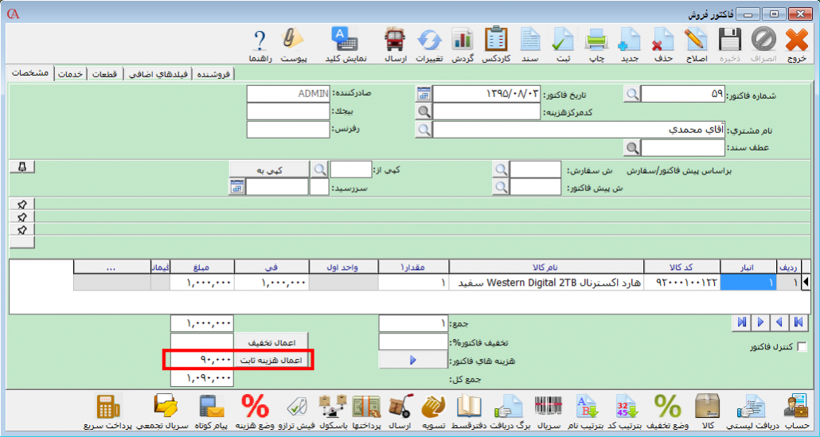Image resolution: width=820 pixels, height=437 pixels.
Task: Toggle the کنترل فاکتور checkbox
Action: click(x=802, y=347)
